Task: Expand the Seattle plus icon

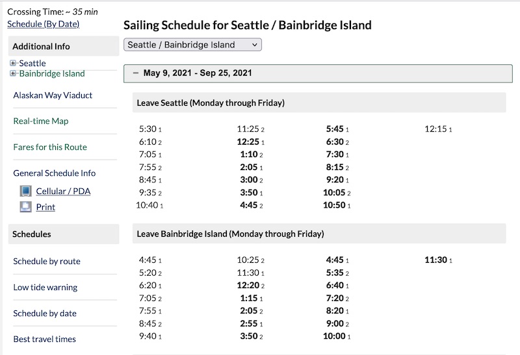Action: click(x=13, y=63)
